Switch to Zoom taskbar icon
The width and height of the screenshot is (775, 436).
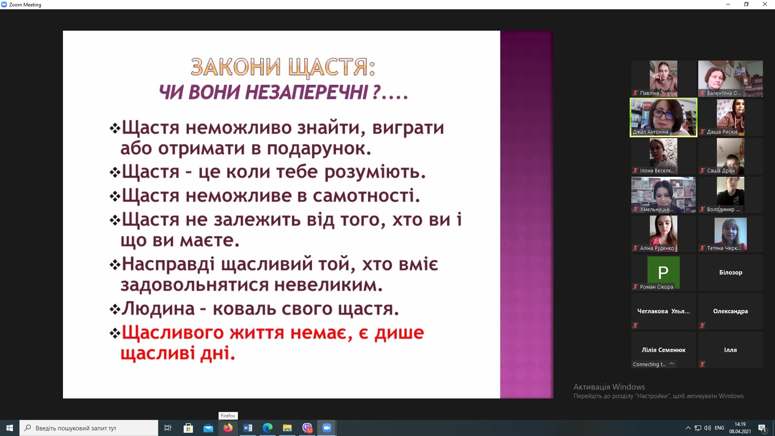(327, 428)
